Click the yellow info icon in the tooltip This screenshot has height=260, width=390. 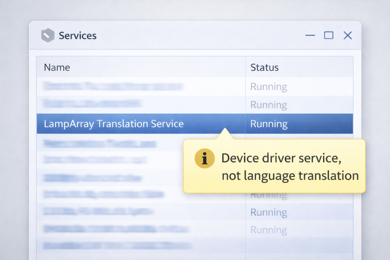(x=205, y=158)
